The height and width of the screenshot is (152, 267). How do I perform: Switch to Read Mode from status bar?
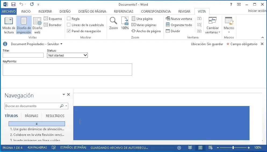click(x=190, y=148)
